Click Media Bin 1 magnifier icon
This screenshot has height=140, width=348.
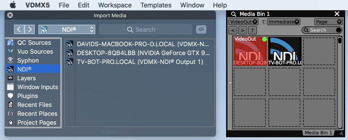[x=234, y=14]
